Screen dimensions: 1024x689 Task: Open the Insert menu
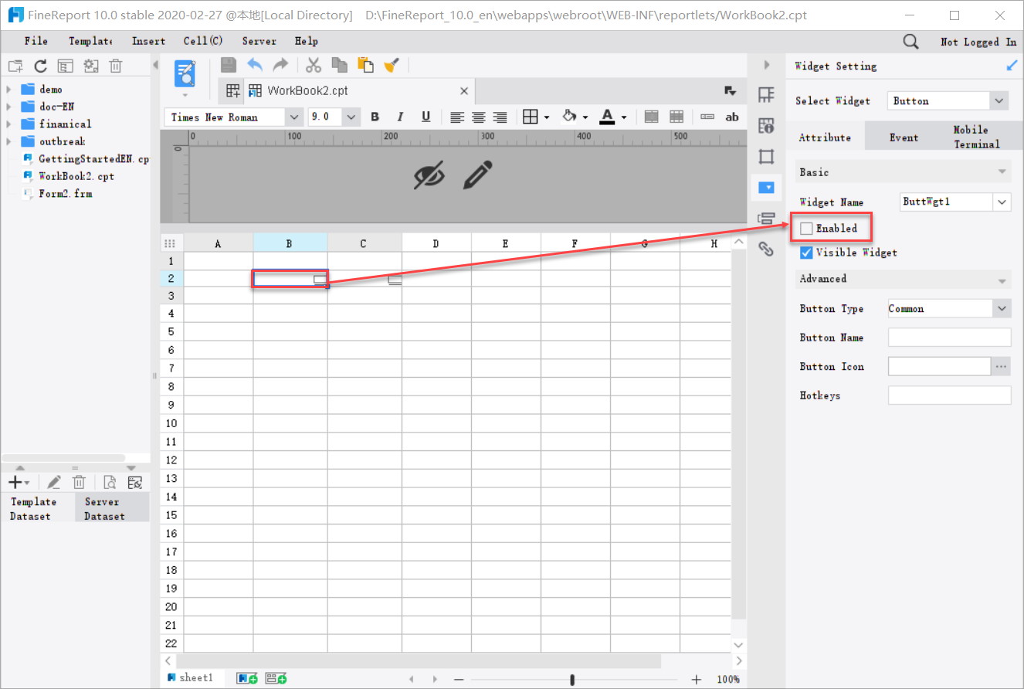[148, 41]
